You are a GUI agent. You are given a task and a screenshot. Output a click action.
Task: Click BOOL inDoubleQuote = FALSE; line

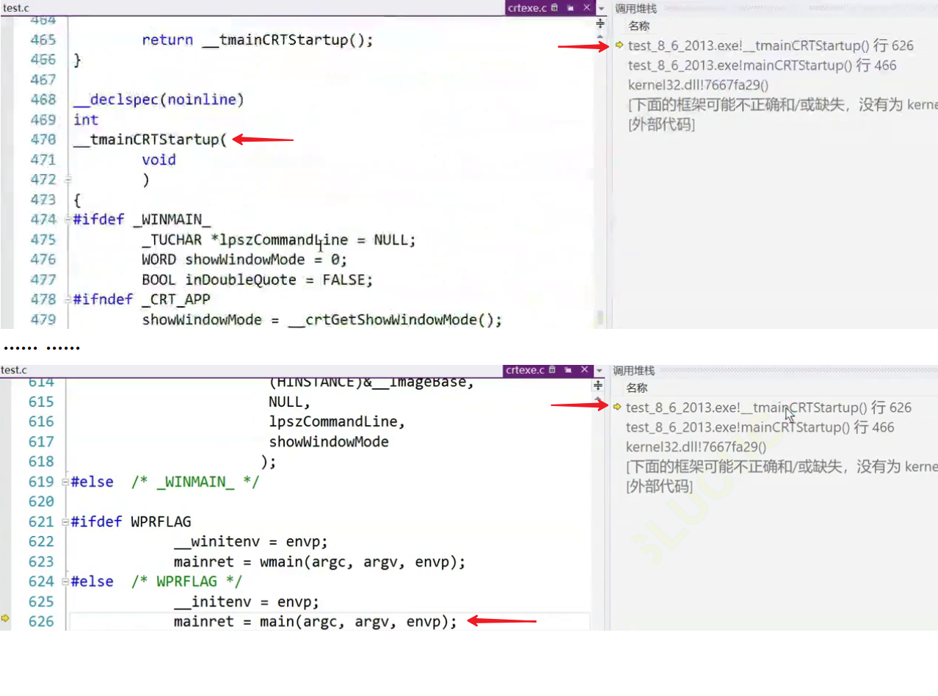click(x=258, y=280)
